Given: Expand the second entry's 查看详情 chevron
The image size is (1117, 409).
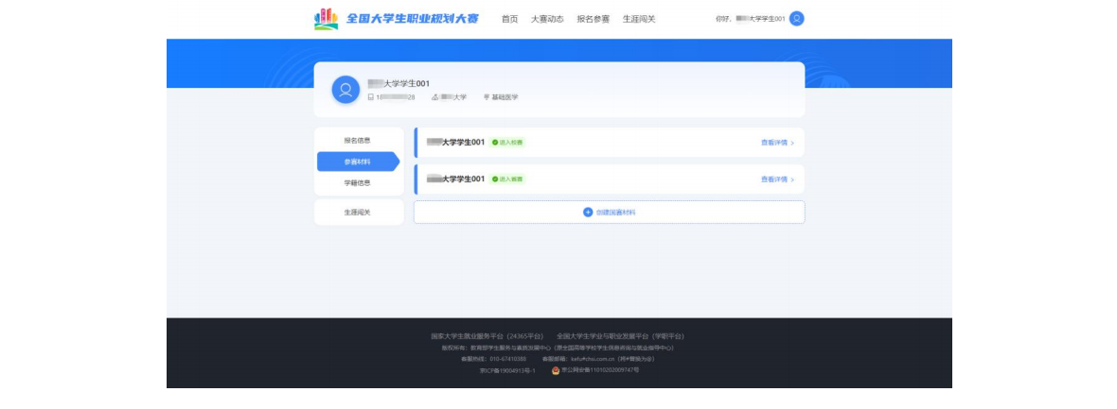Looking at the screenshot, I should click(x=791, y=179).
